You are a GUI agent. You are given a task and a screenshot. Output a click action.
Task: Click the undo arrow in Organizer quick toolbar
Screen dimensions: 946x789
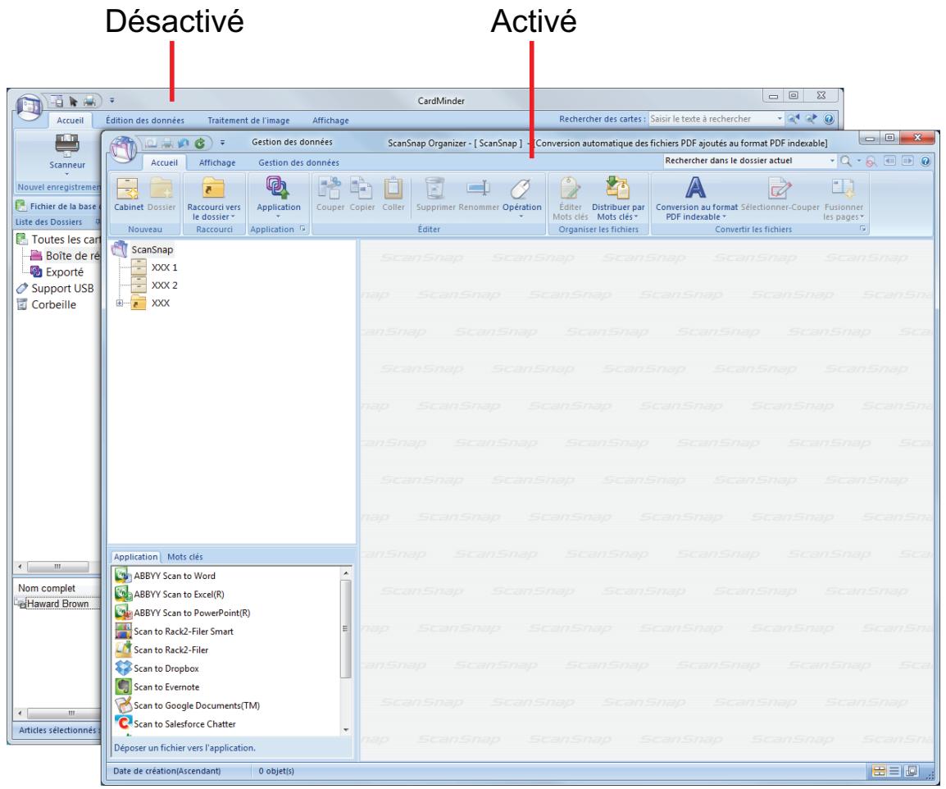(x=184, y=143)
